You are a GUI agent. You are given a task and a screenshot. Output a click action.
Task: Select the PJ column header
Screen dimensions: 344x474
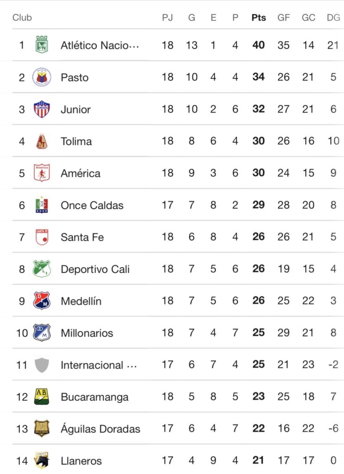(x=167, y=18)
